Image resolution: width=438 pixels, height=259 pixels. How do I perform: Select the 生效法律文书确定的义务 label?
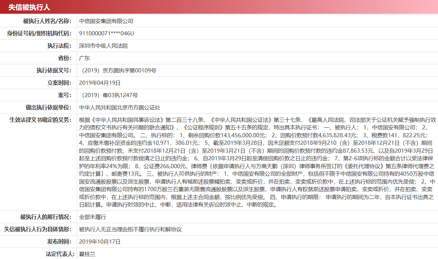click(x=41, y=120)
